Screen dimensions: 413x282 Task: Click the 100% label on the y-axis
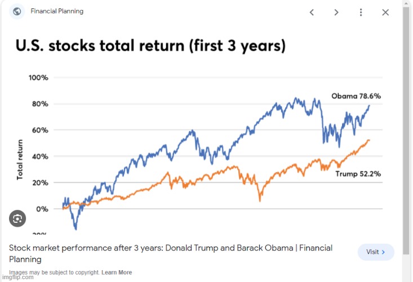[39, 77]
